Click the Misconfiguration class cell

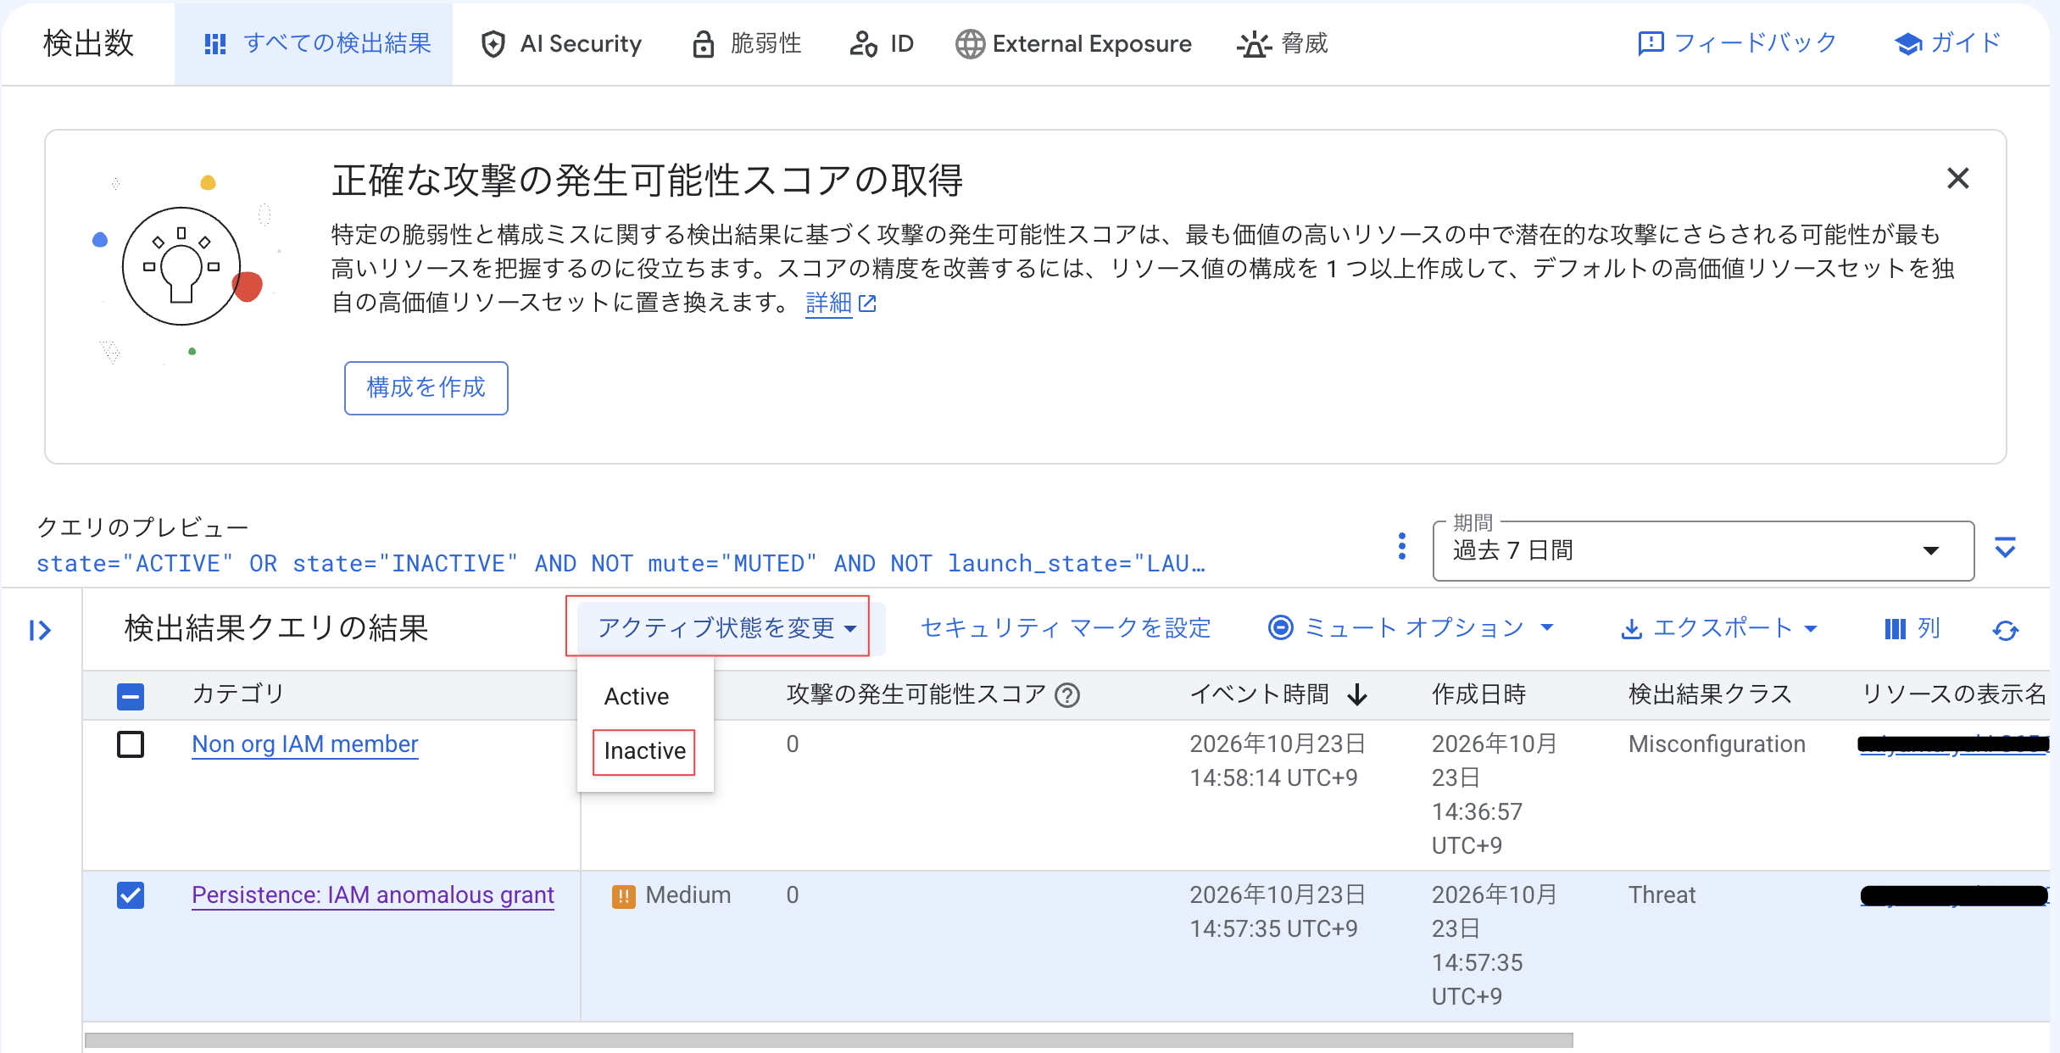[1717, 744]
